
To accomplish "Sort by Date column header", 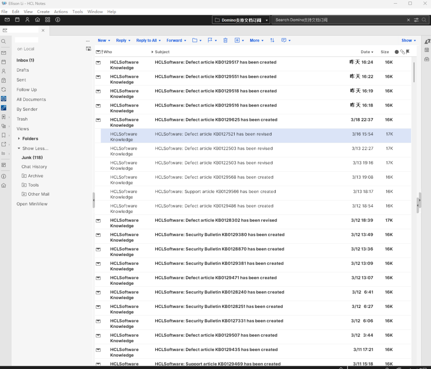I will pyautogui.click(x=367, y=52).
